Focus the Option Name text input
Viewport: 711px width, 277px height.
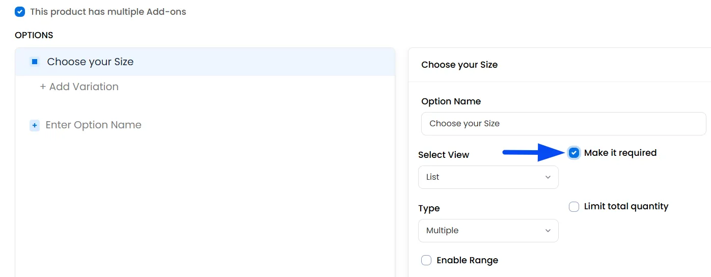[563, 124]
